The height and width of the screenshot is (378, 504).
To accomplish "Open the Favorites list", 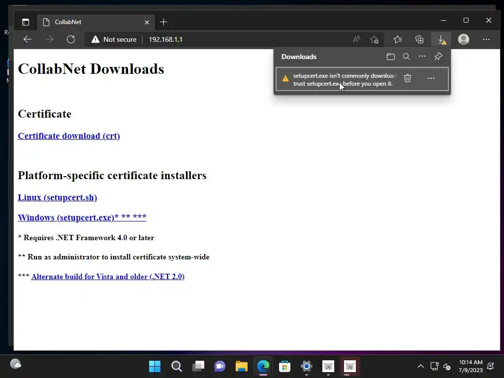I will (x=398, y=39).
